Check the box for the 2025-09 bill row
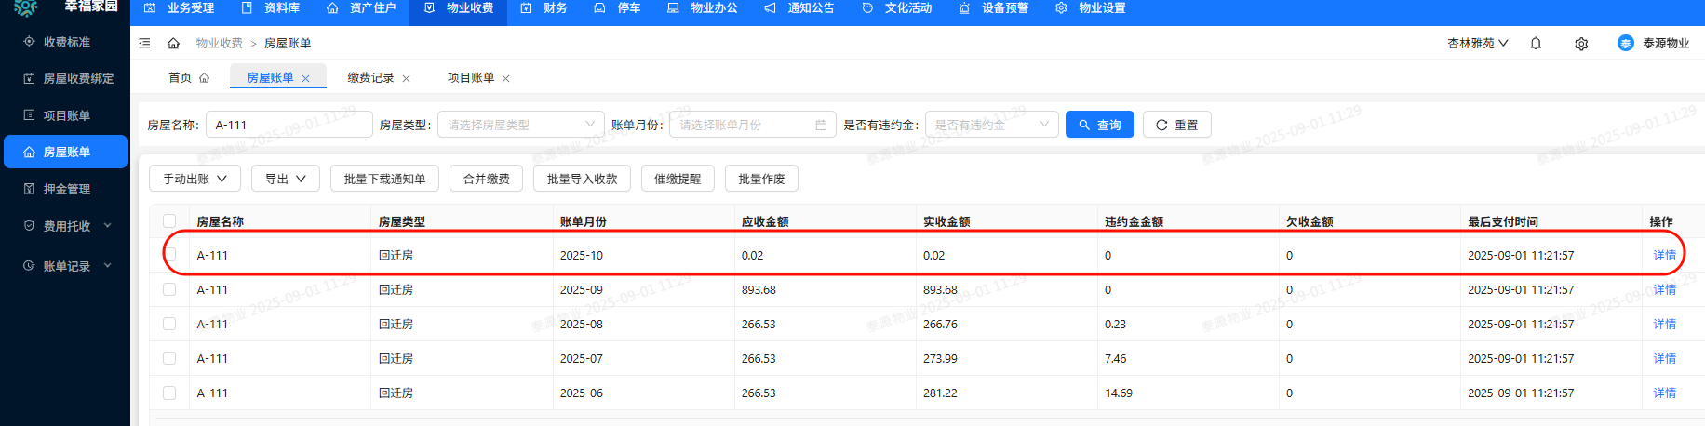The width and height of the screenshot is (1705, 426). tap(169, 290)
